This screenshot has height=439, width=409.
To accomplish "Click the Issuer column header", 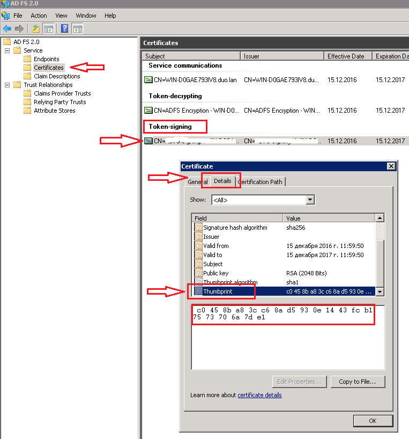I will click(282, 56).
